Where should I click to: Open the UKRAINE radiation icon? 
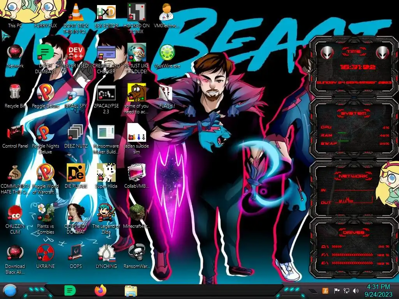point(45,256)
